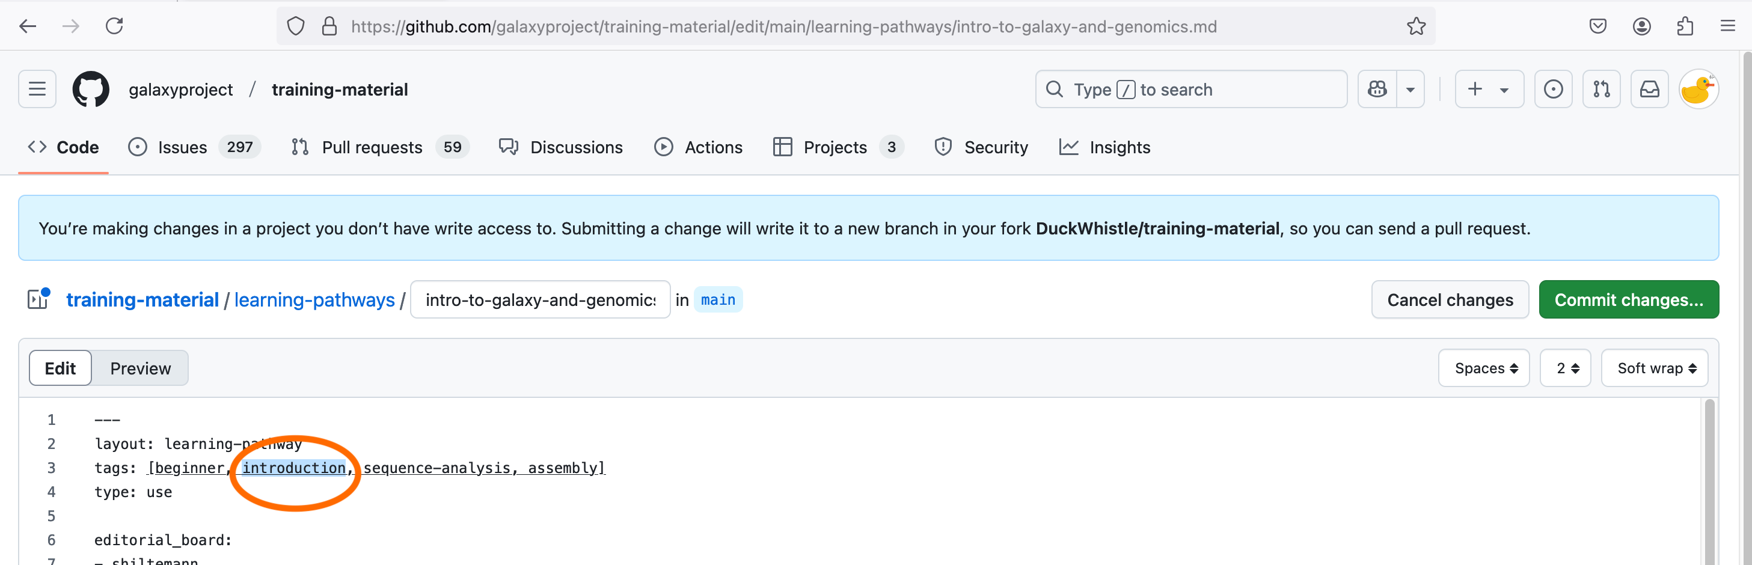The height and width of the screenshot is (565, 1752).
Task: Open training-material breadcrumb link
Action: coord(142,300)
